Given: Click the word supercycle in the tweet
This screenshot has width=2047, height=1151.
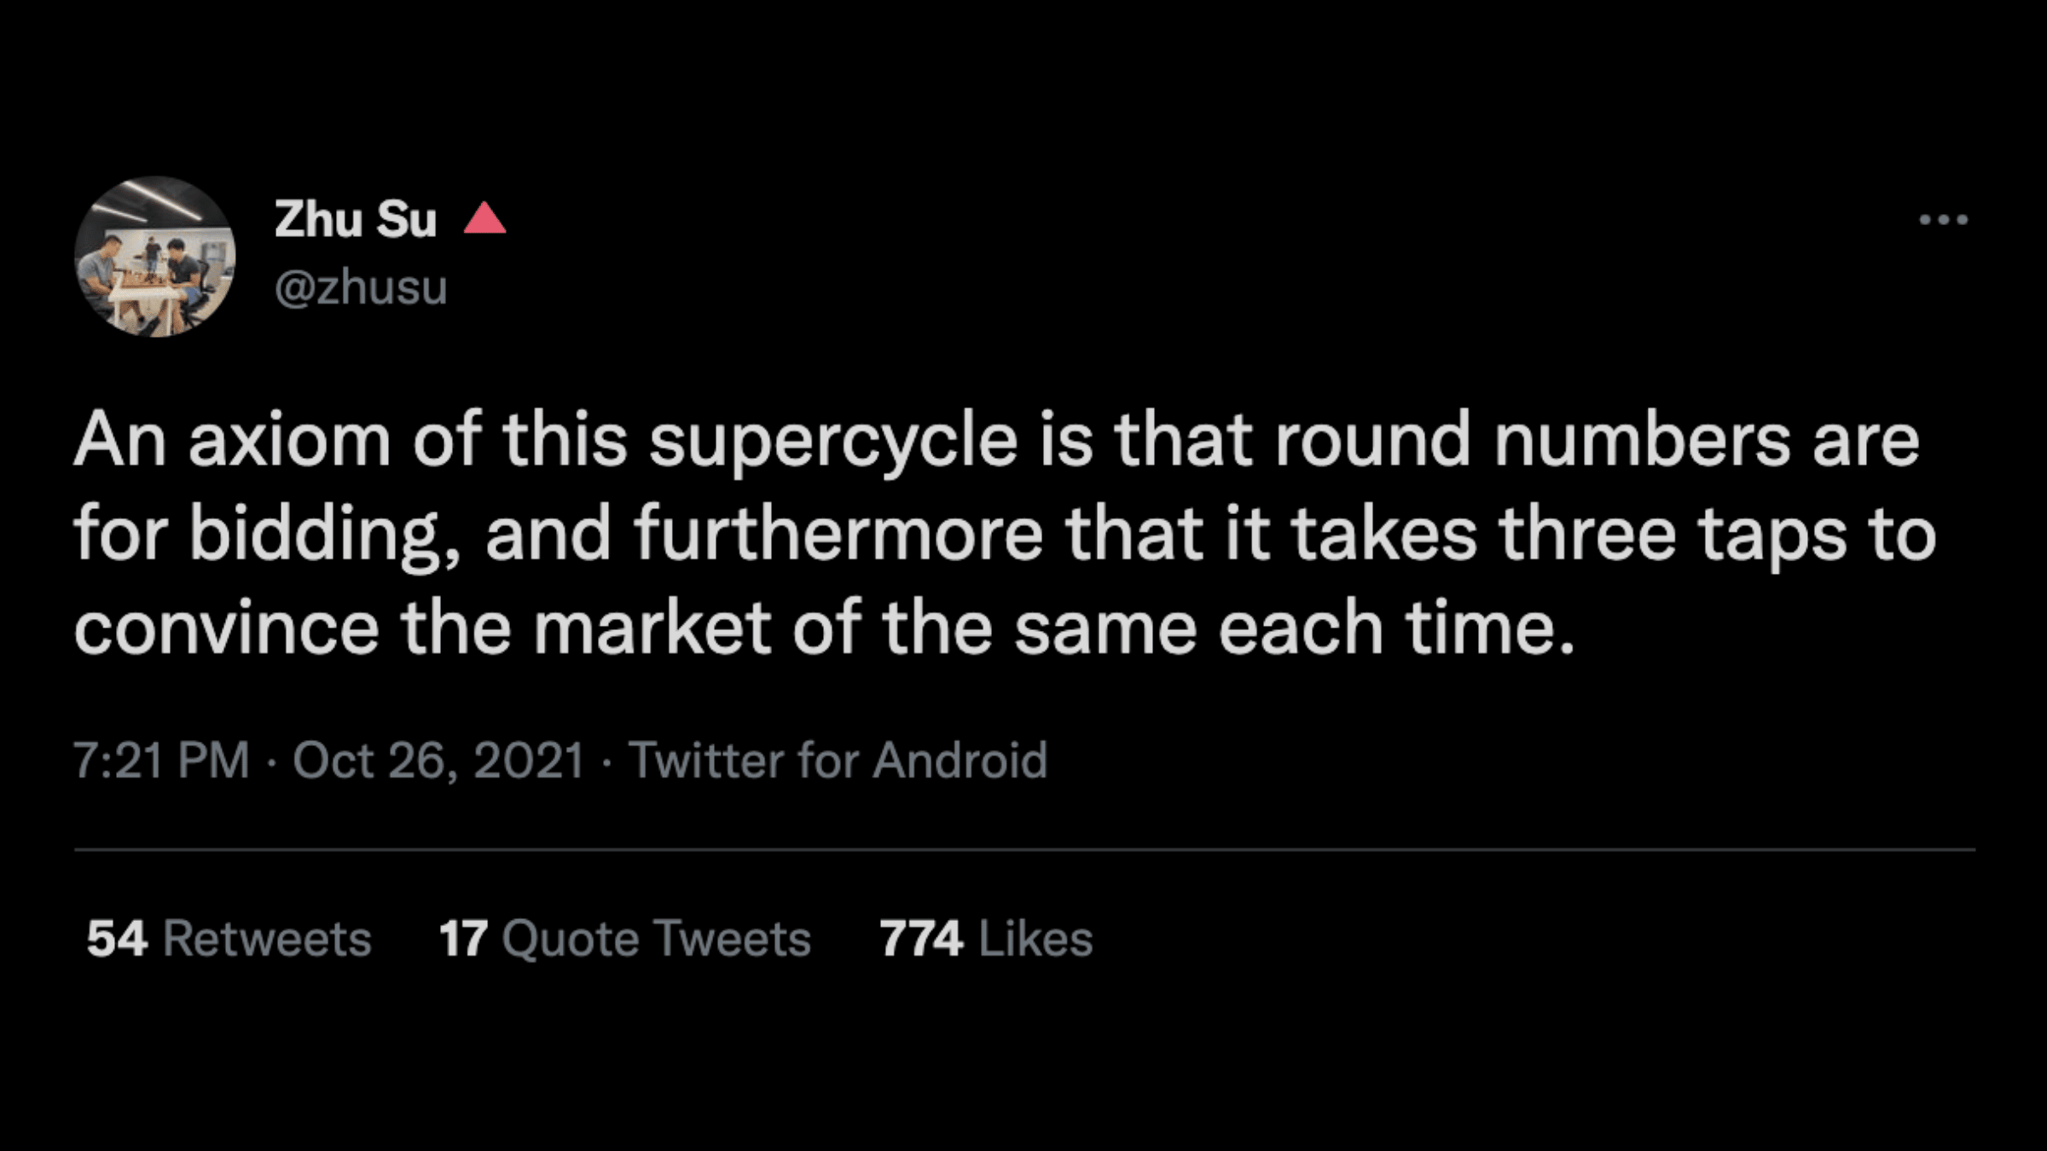Looking at the screenshot, I should 833,442.
